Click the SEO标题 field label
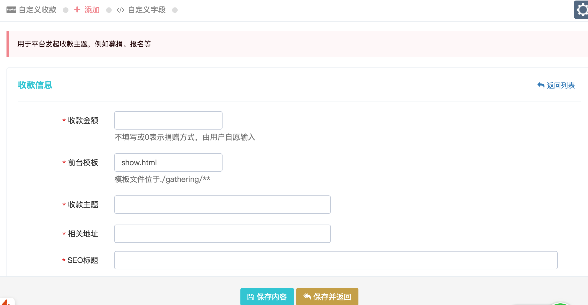This screenshot has width=588, height=305. (x=83, y=260)
